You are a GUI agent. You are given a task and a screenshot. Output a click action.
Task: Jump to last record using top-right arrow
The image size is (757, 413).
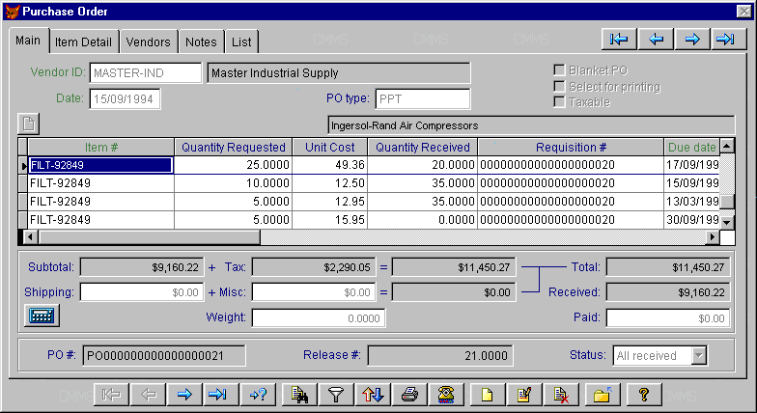725,39
